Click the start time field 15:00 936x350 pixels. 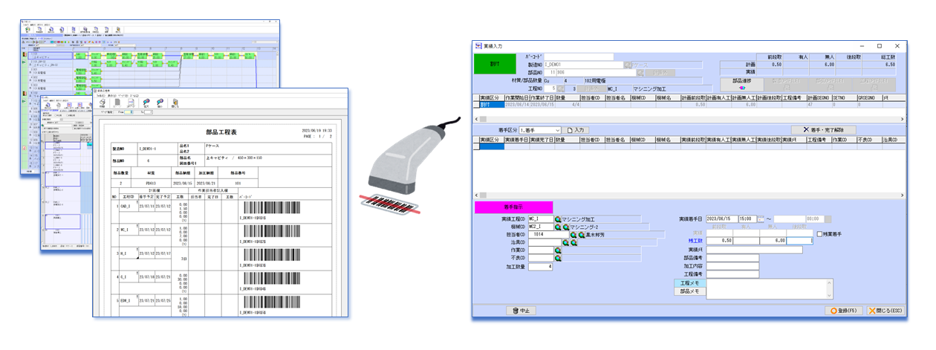click(748, 218)
